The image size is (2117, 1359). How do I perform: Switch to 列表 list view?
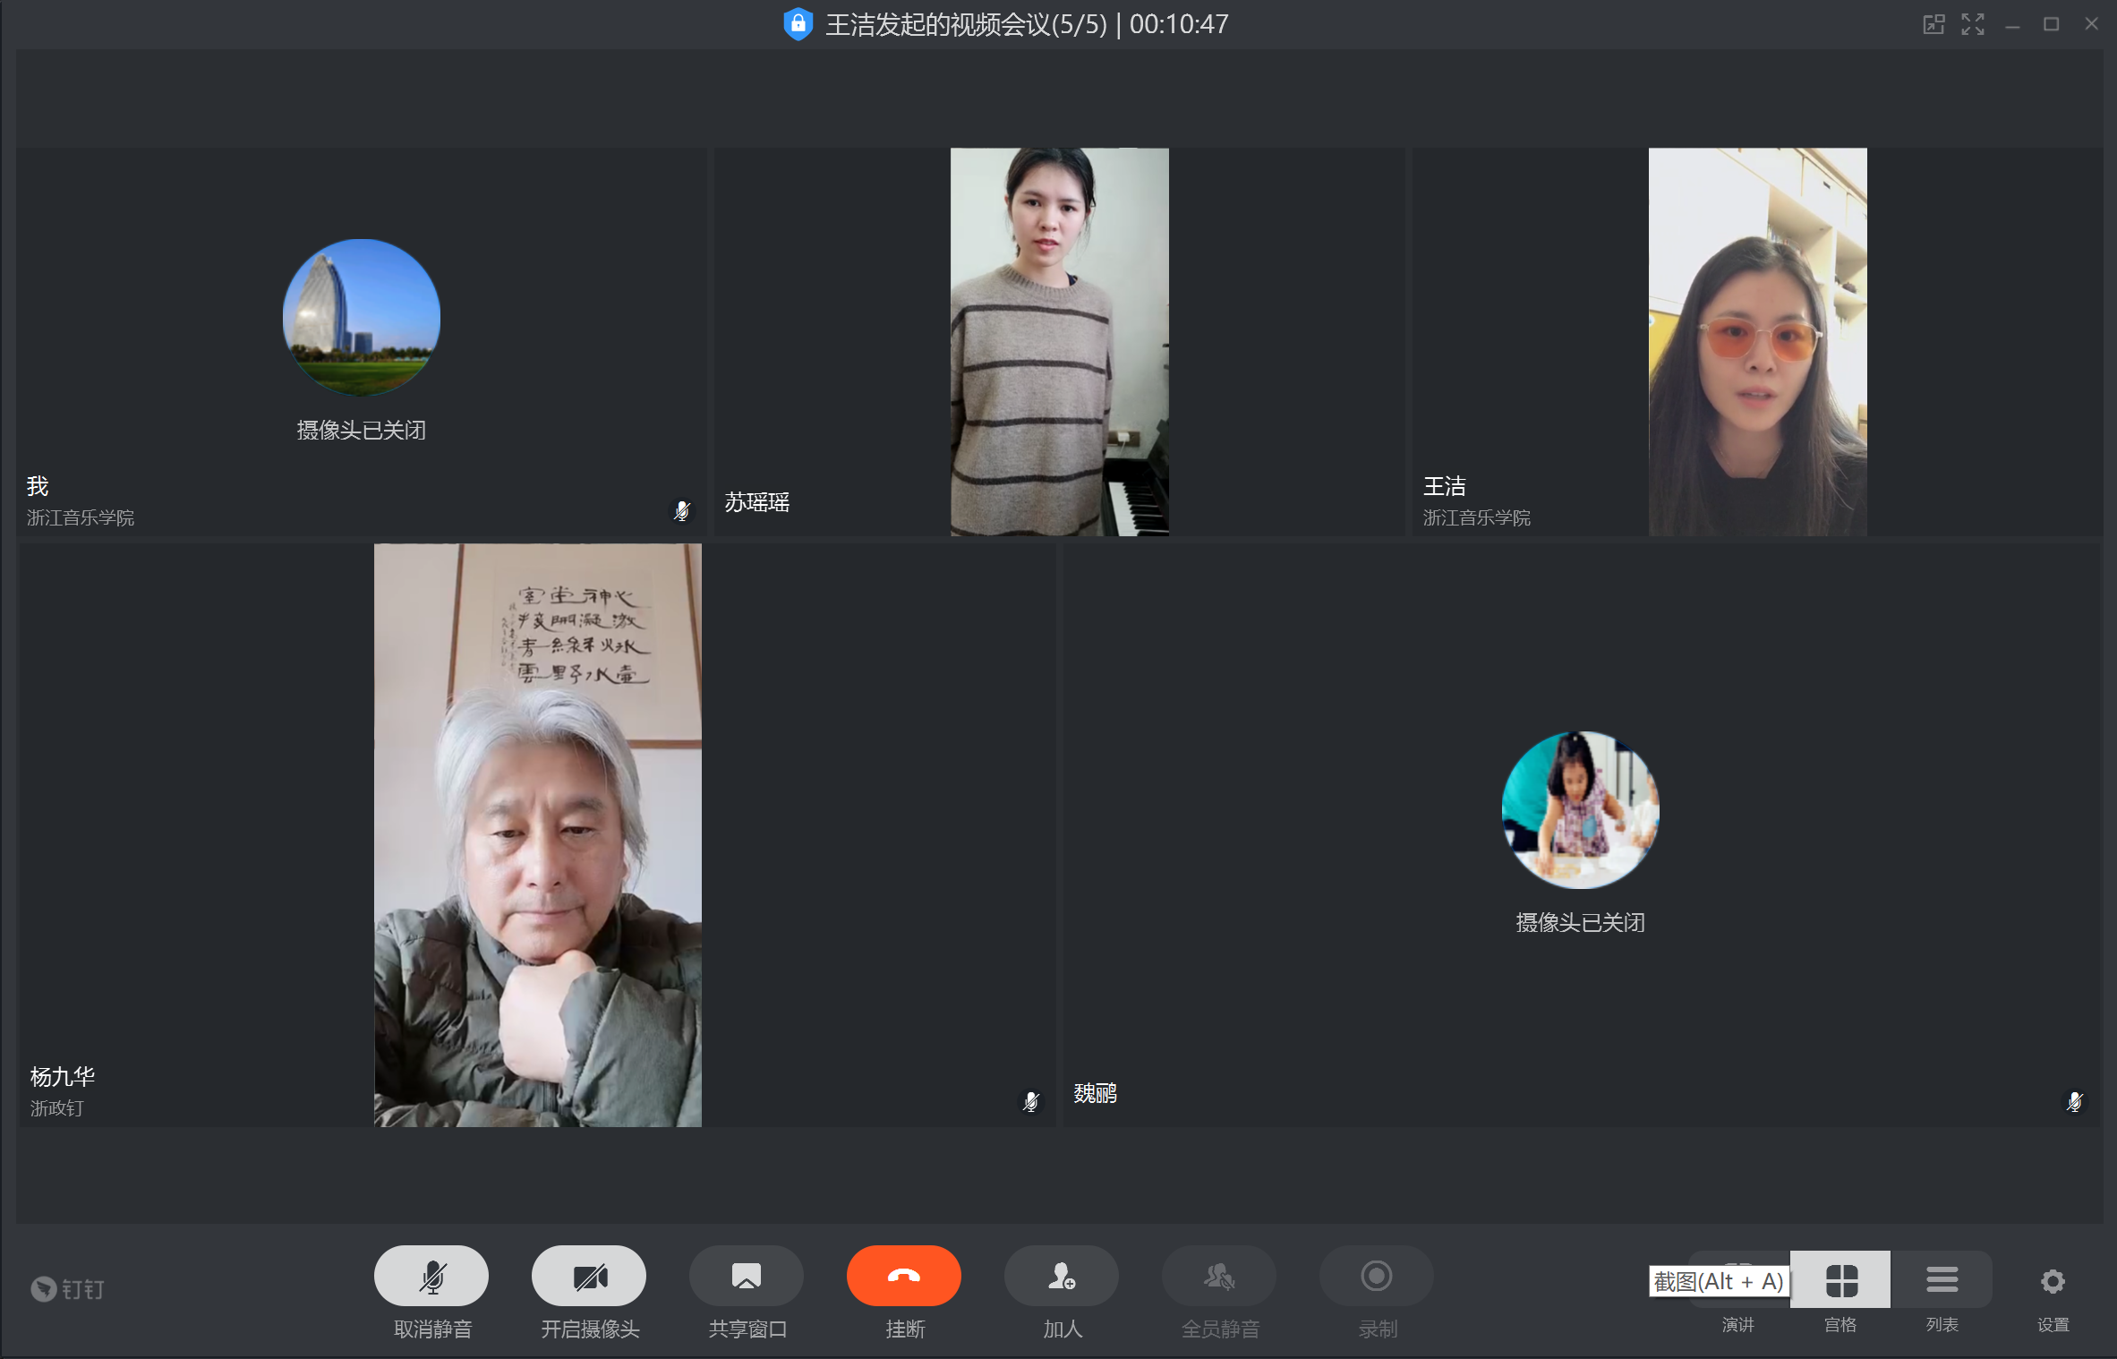point(1942,1280)
